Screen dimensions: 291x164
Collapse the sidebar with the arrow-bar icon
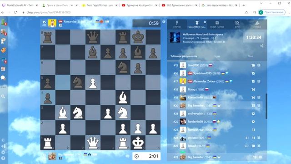point(3,146)
